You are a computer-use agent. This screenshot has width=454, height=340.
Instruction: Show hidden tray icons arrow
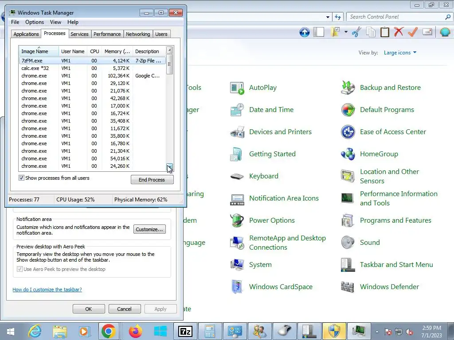(377, 332)
